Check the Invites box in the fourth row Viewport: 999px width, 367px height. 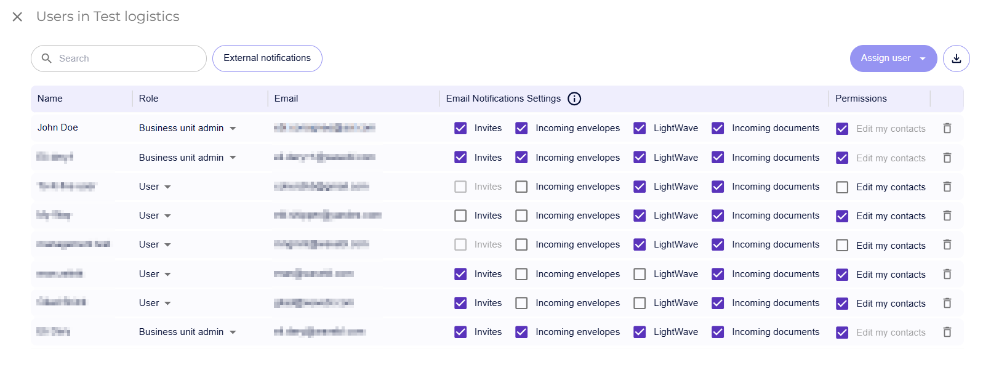click(x=460, y=216)
